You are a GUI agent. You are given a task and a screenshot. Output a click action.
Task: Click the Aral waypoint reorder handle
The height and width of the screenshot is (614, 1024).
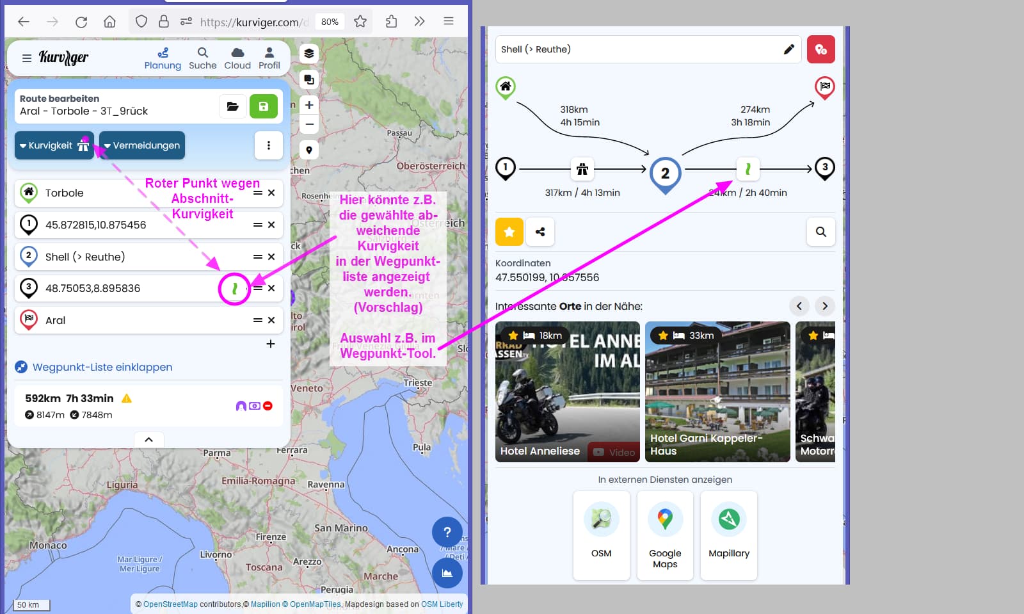point(257,320)
